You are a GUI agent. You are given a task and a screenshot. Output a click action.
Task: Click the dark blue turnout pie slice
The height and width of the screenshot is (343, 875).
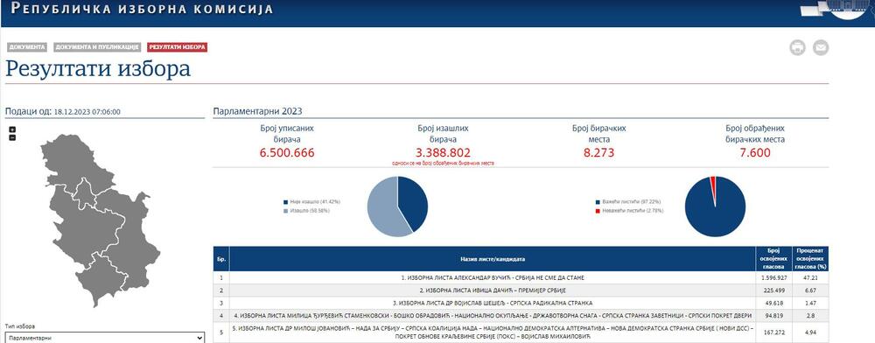[x=414, y=202]
